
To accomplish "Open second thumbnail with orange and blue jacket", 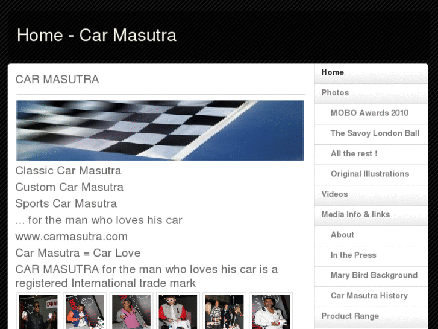I will pyautogui.click(x=84, y=311).
